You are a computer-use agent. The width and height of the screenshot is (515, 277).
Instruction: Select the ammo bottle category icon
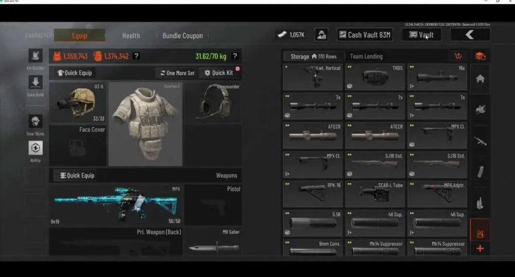coord(480,202)
